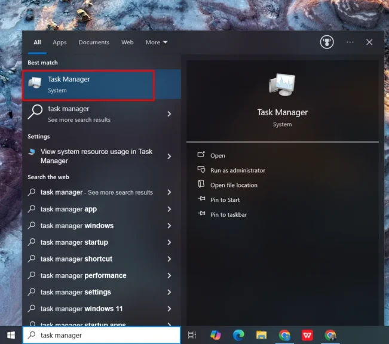Image resolution: width=389 pixels, height=344 pixels.
Task: Open Task View on the taskbar
Action: (192, 335)
